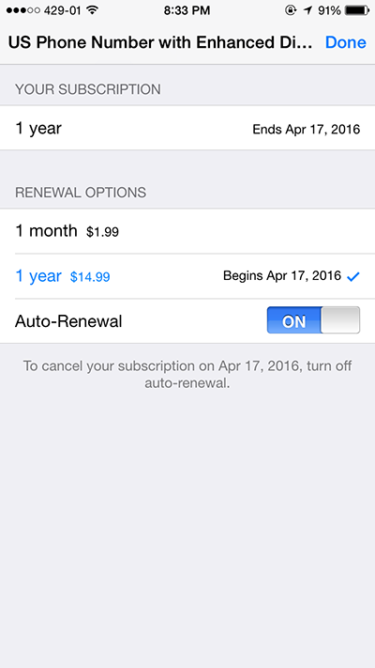Tap the Done button

[x=346, y=42]
